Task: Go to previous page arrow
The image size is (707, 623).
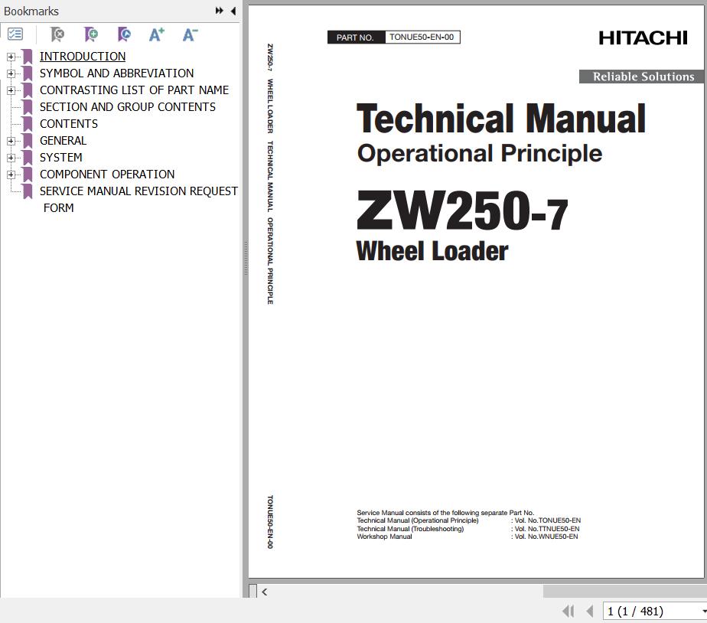Action: [589, 612]
